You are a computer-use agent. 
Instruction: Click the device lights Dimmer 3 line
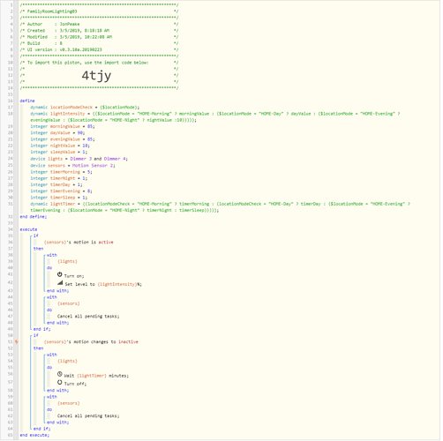point(79,159)
